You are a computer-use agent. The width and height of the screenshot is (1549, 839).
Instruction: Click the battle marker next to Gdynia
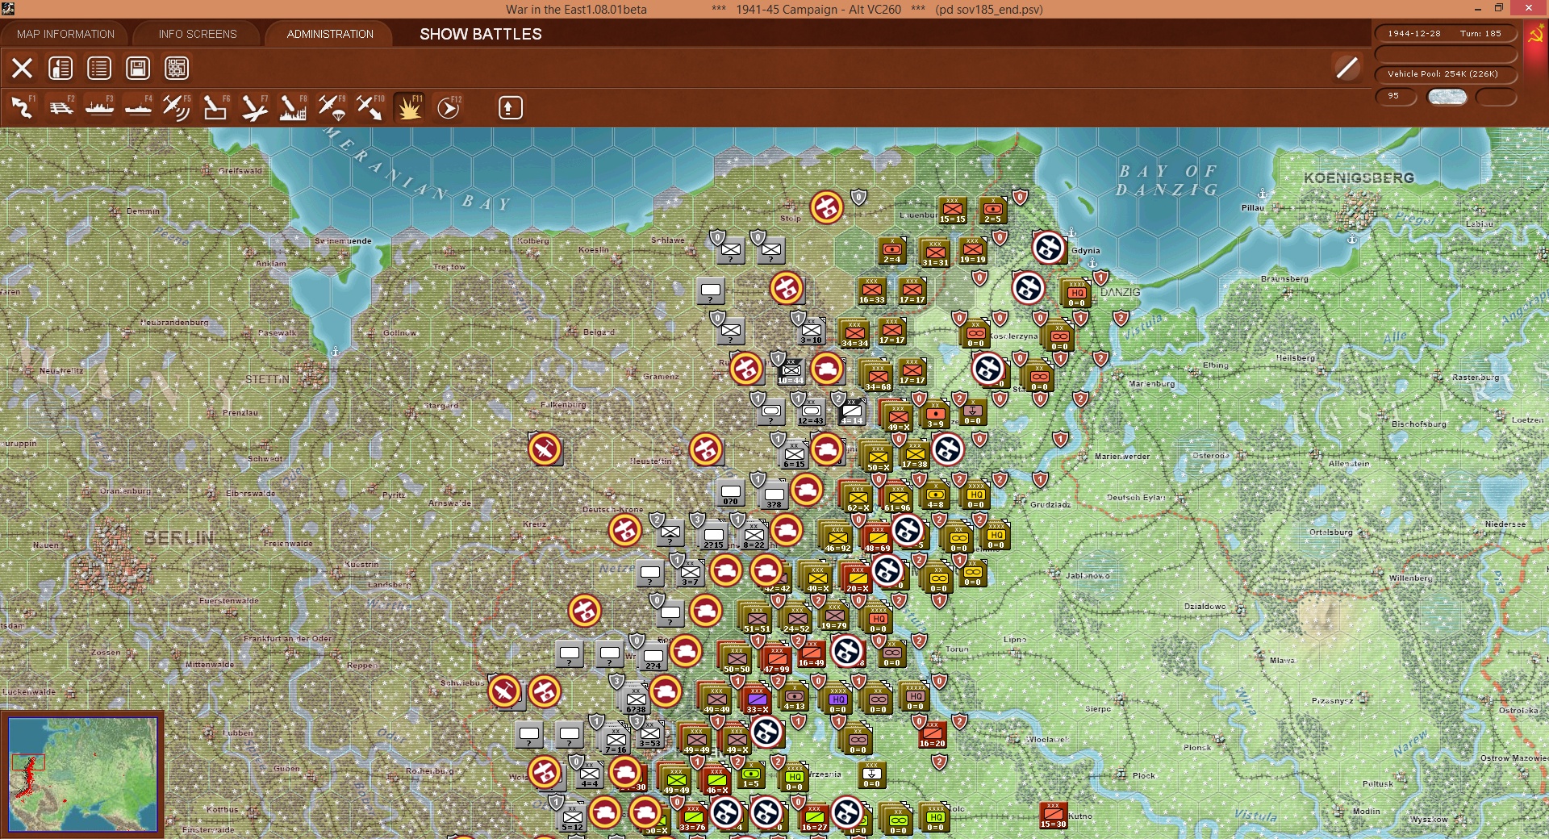tap(1049, 248)
